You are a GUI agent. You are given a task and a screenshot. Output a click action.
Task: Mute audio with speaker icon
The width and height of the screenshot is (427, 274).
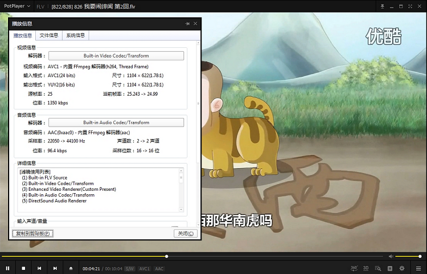(x=391, y=256)
